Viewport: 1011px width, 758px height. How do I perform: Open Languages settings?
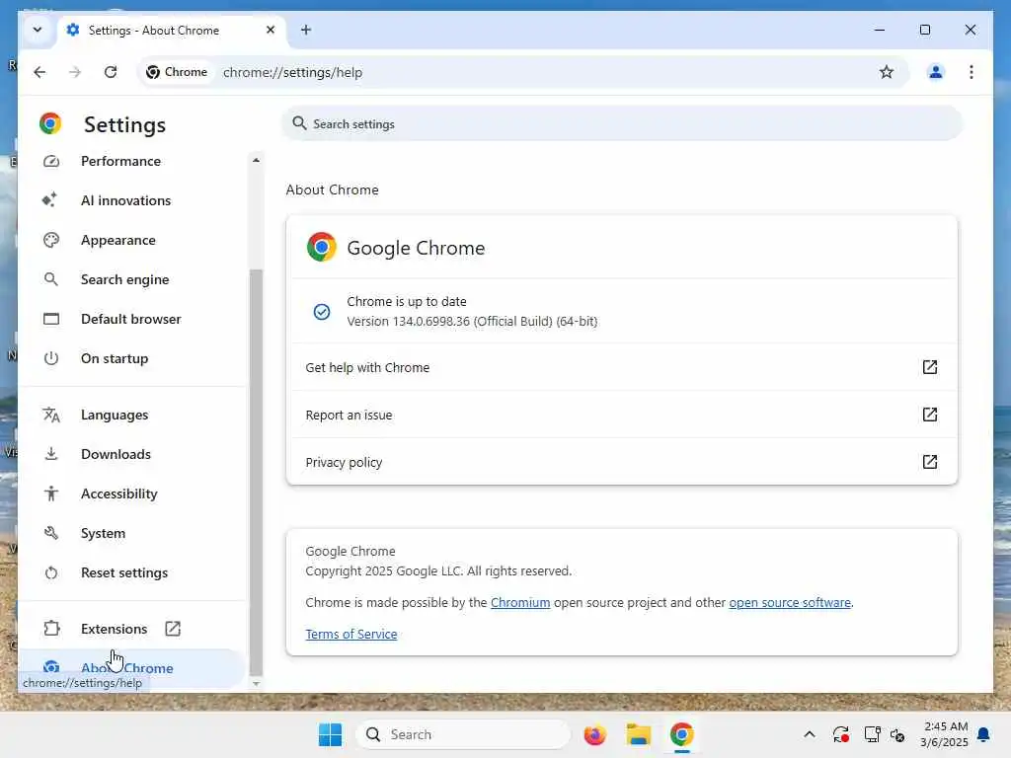115,415
